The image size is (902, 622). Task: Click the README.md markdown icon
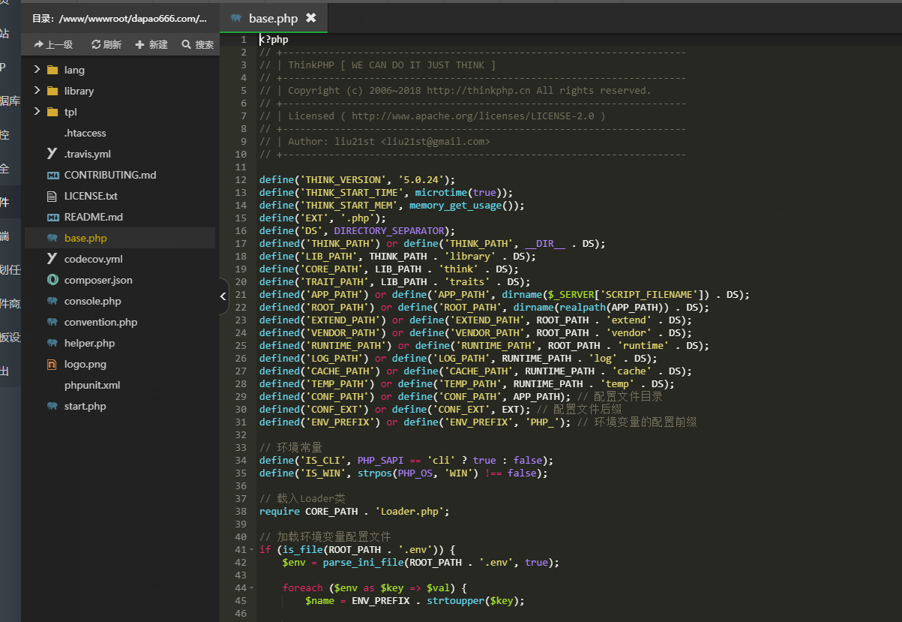pos(52,217)
